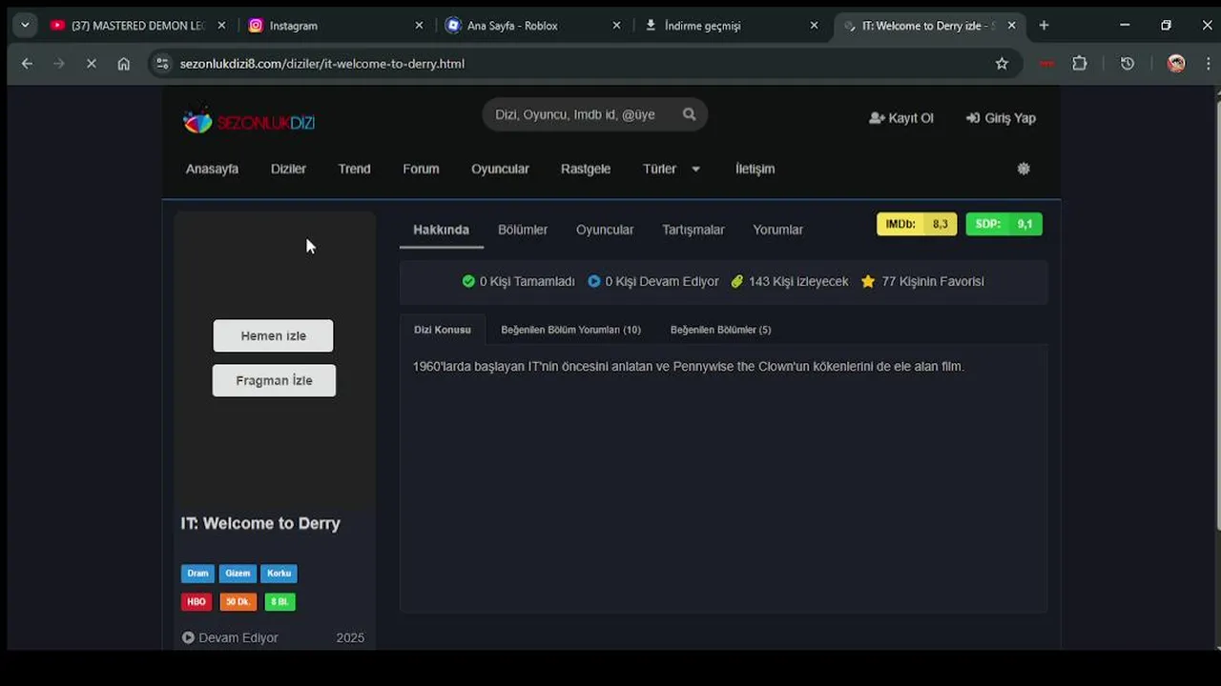Click Giriş Yap link

coord(1001,118)
